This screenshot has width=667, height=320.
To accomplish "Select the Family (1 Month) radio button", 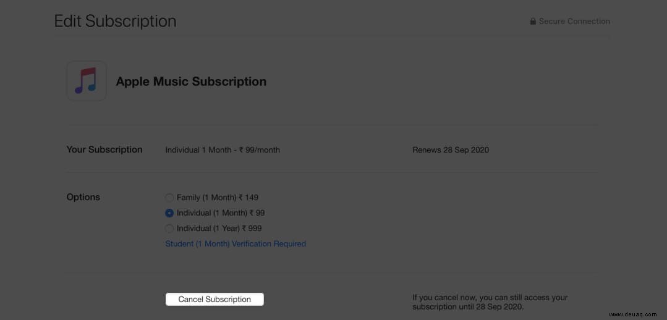I will click(169, 198).
